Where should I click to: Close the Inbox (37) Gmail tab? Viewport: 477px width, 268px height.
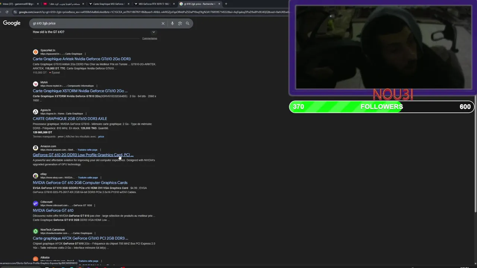point(38,4)
